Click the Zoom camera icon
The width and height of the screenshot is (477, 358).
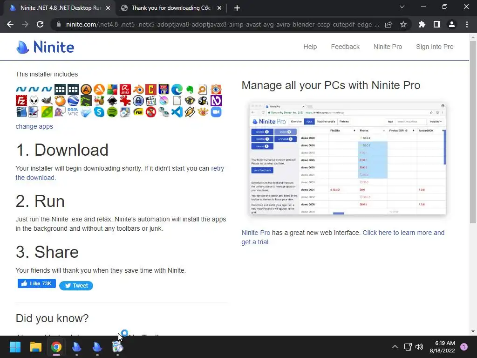tap(216, 112)
